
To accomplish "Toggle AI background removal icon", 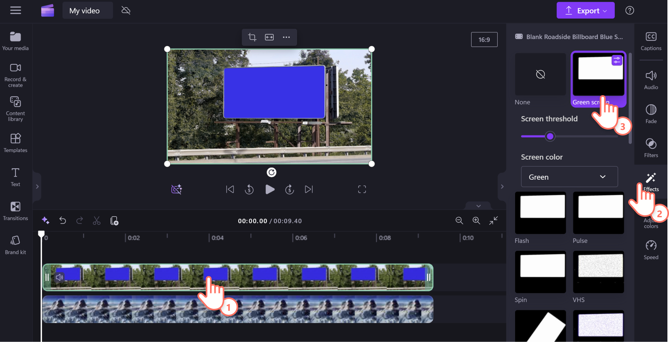I will [176, 189].
